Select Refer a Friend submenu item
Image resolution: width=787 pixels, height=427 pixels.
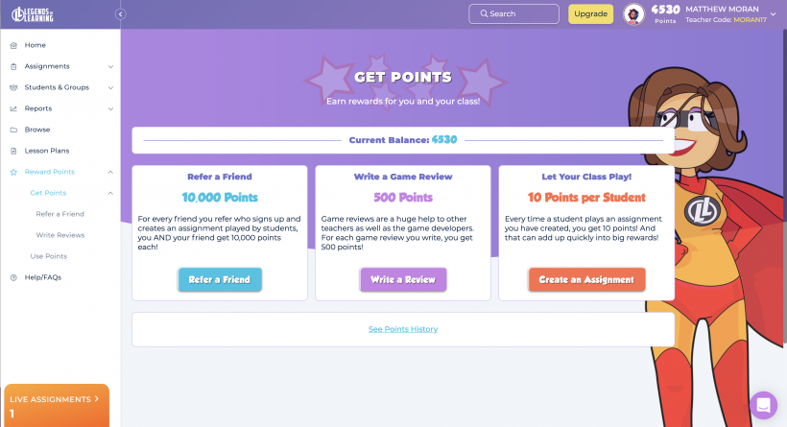click(x=60, y=214)
